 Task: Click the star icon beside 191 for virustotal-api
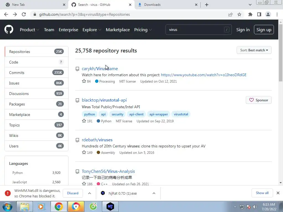(84, 121)
